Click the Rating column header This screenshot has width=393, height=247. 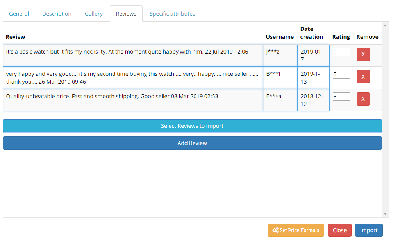[x=341, y=37]
